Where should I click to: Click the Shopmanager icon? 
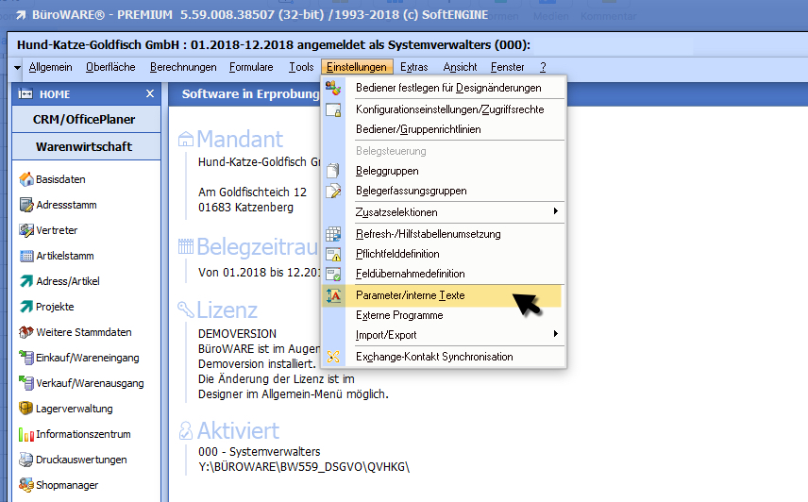(25, 485)
